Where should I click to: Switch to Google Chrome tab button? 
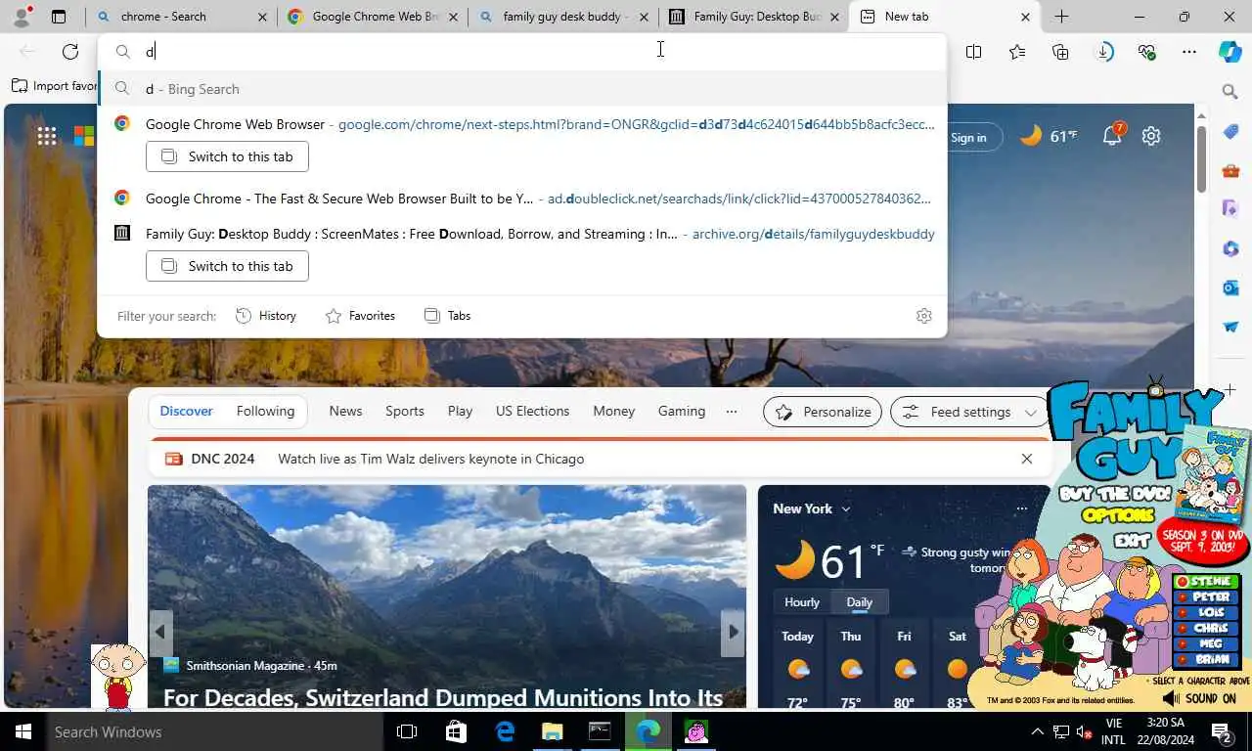coord(227,156)
